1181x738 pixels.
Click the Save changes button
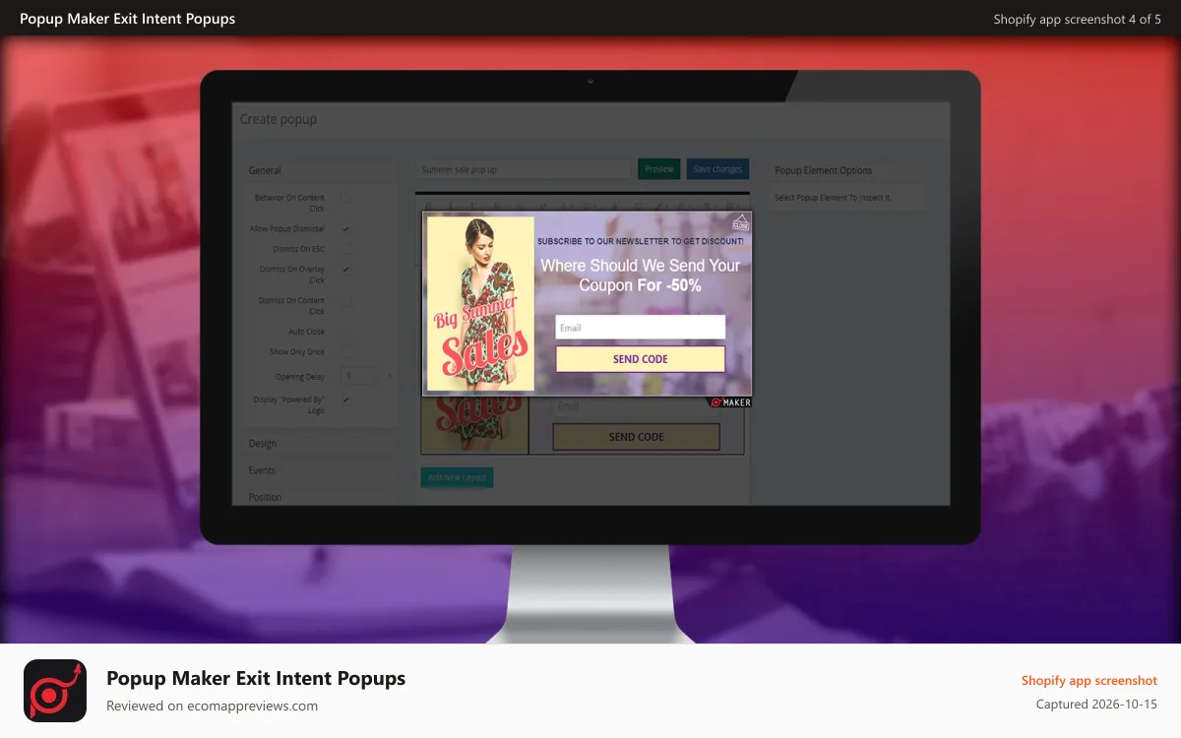(x=717, y=169)
